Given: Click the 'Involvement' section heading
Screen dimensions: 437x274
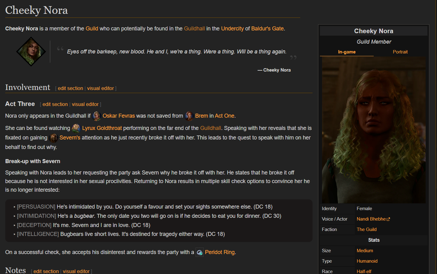Looking at the screenshot, I should (x=28, y=88).
